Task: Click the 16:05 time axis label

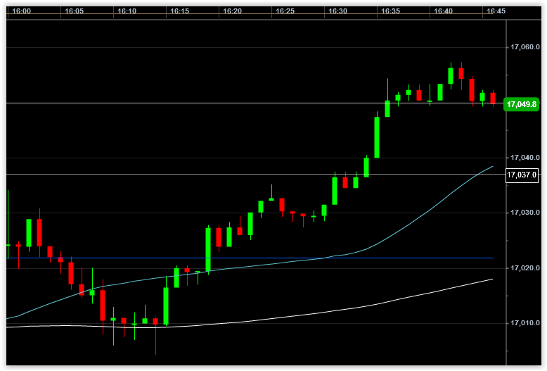Action: 74,11
